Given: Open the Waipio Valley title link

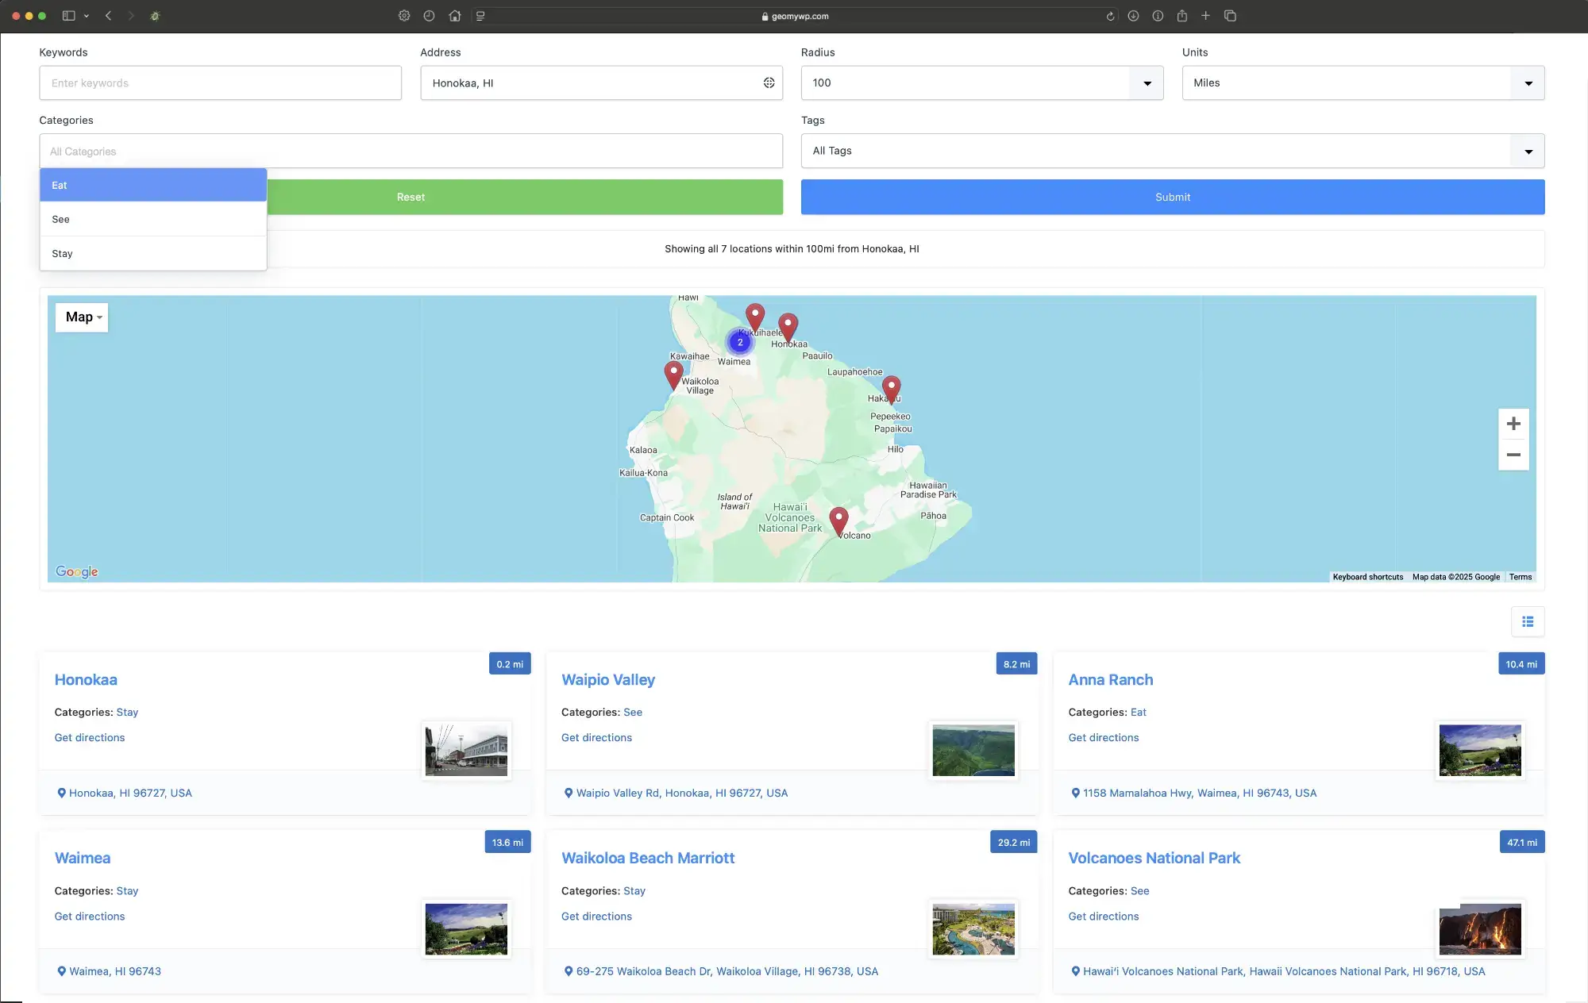Looking at the screenshot, I should point(608,680).
